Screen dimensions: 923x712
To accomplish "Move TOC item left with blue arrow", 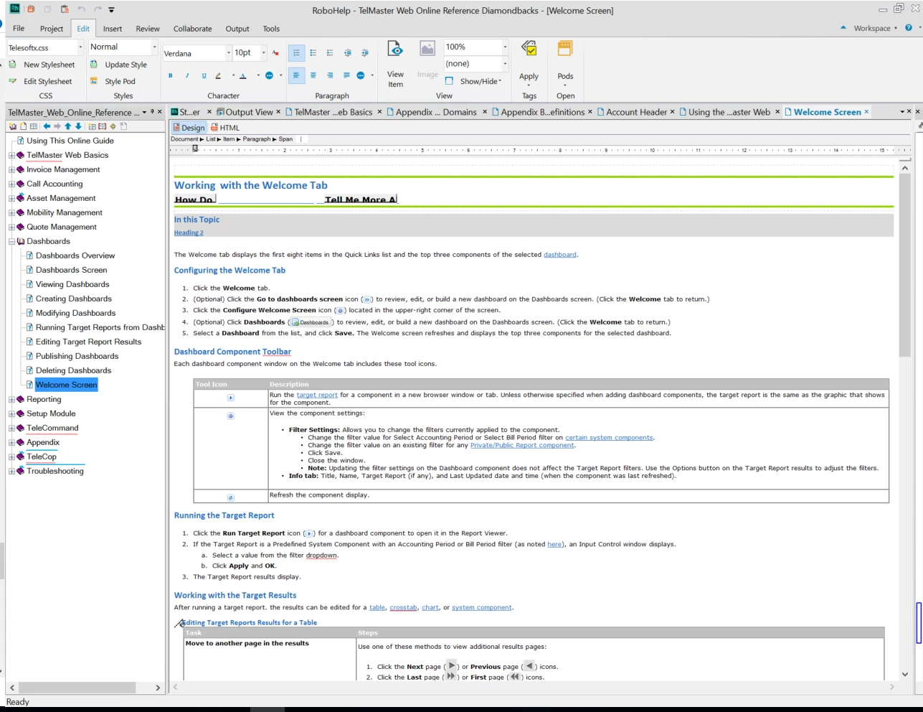I will point(47,126).
